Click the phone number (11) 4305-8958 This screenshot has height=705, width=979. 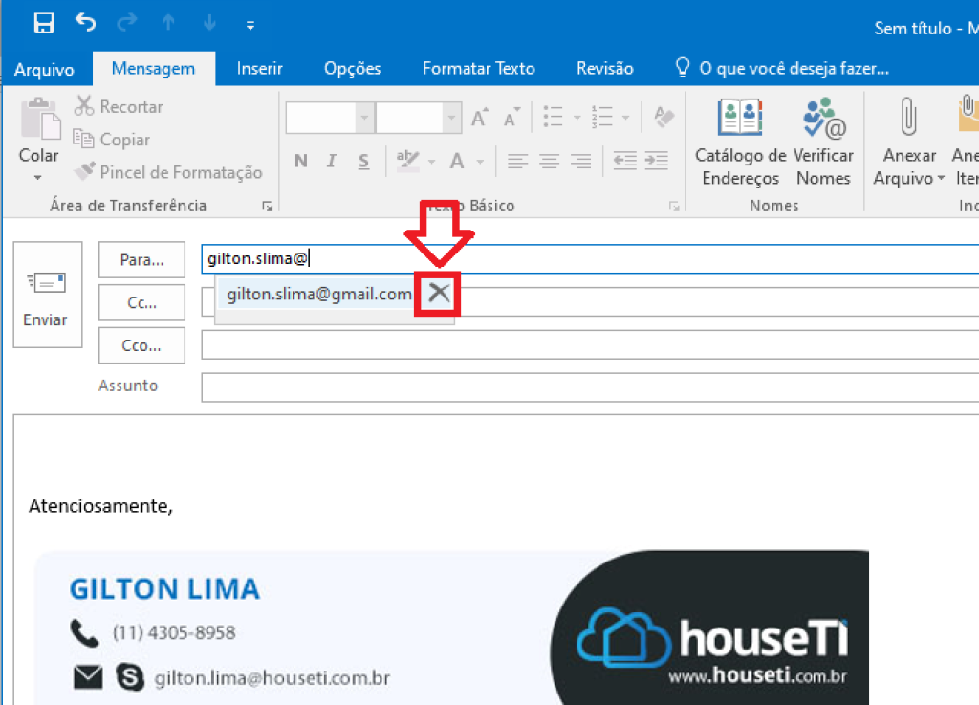point(174,632)
